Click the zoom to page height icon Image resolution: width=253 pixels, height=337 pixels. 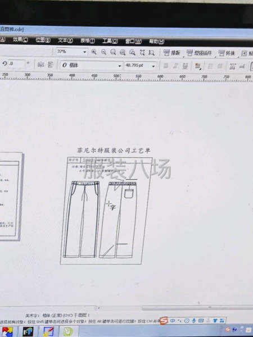pos(152,52)
